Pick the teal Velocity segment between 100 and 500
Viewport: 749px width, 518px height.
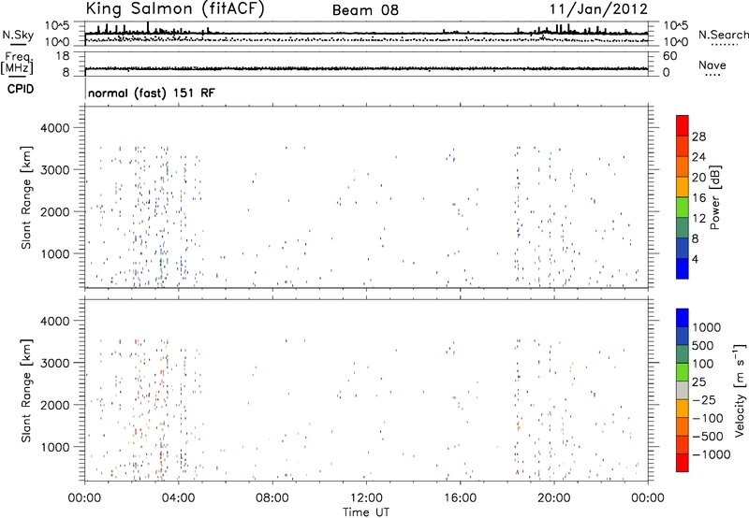(683, 354)
